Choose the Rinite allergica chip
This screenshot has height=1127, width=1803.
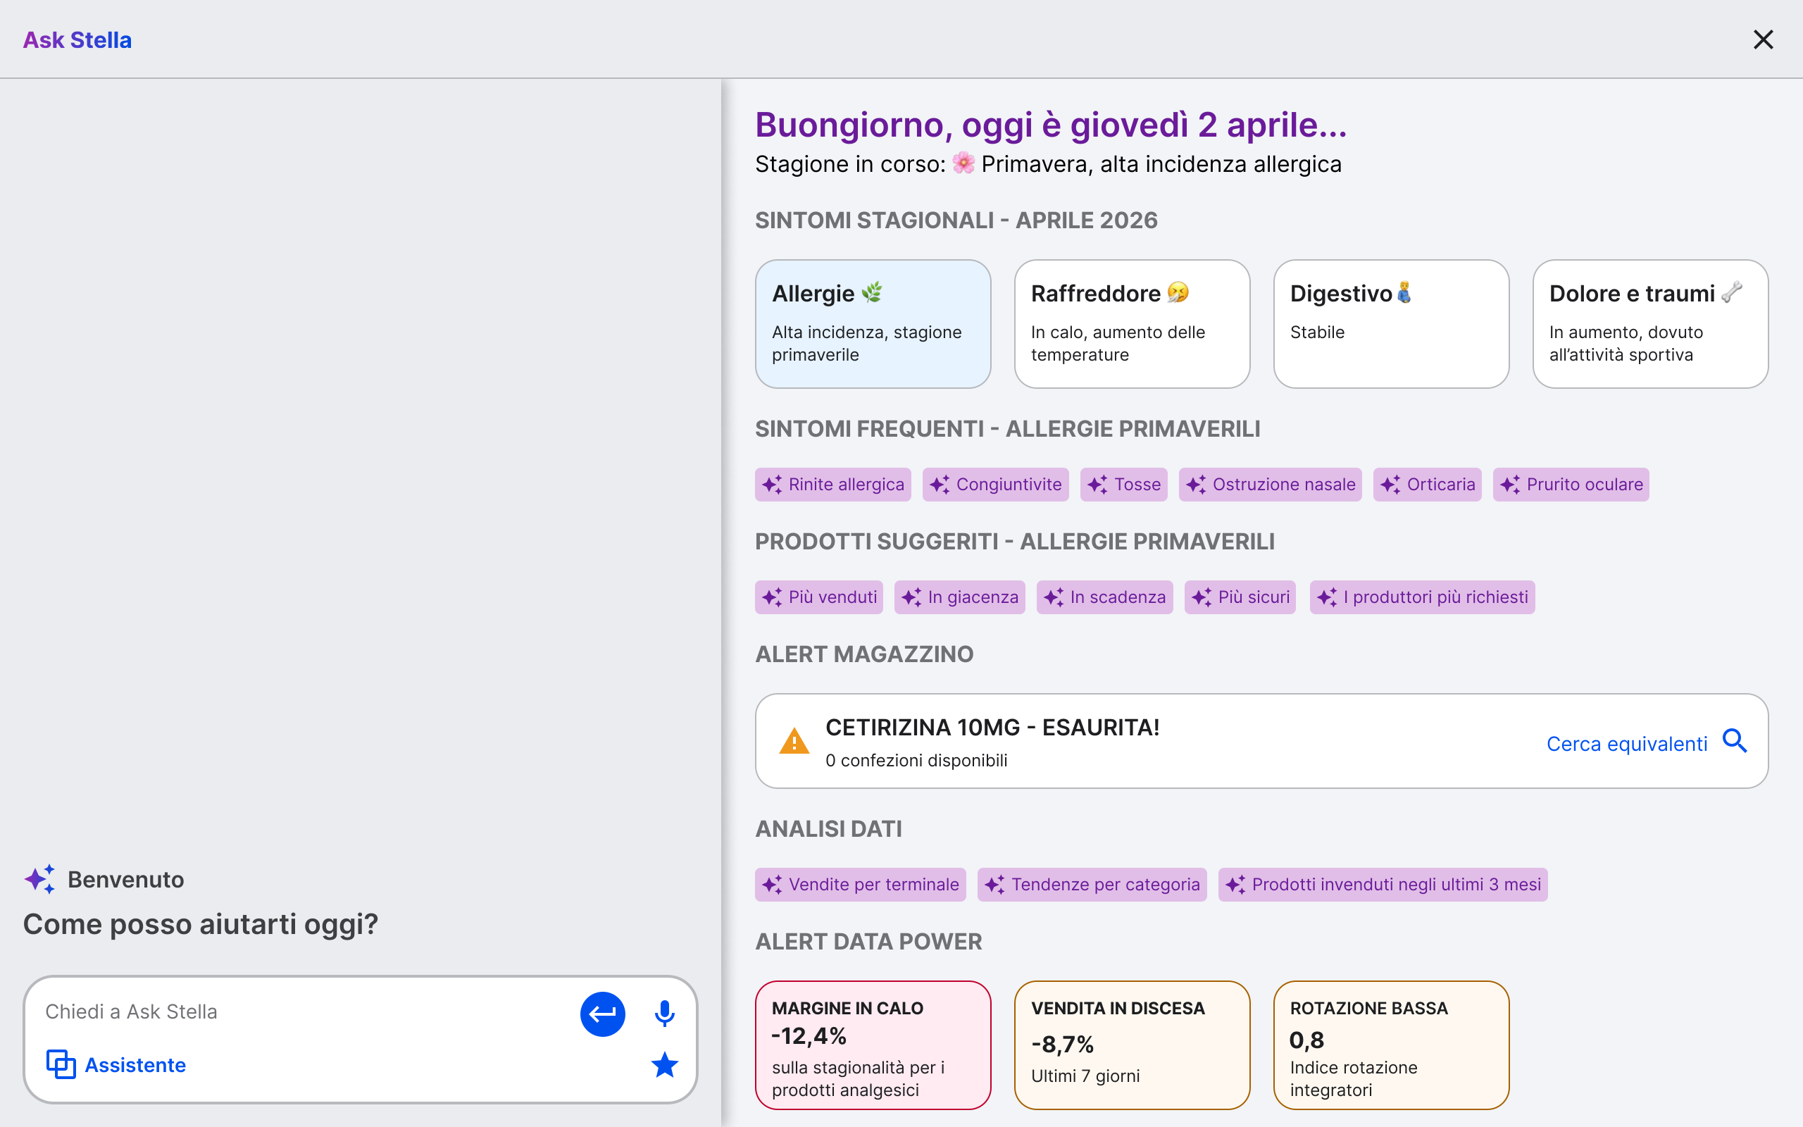click(x=833, y=485)
